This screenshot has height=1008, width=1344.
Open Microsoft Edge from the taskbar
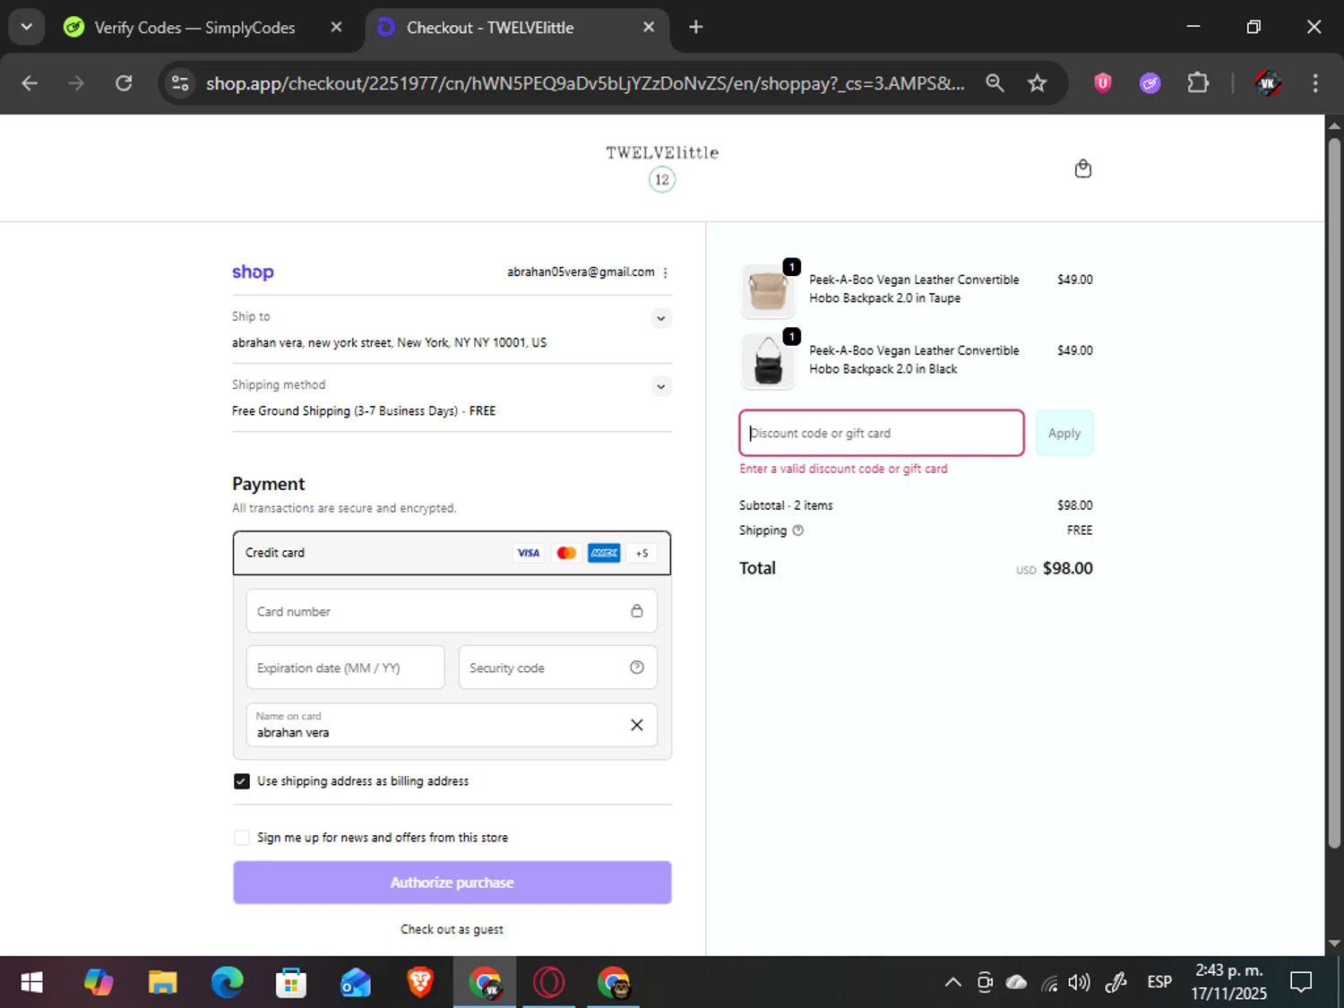tap(227, 983)
